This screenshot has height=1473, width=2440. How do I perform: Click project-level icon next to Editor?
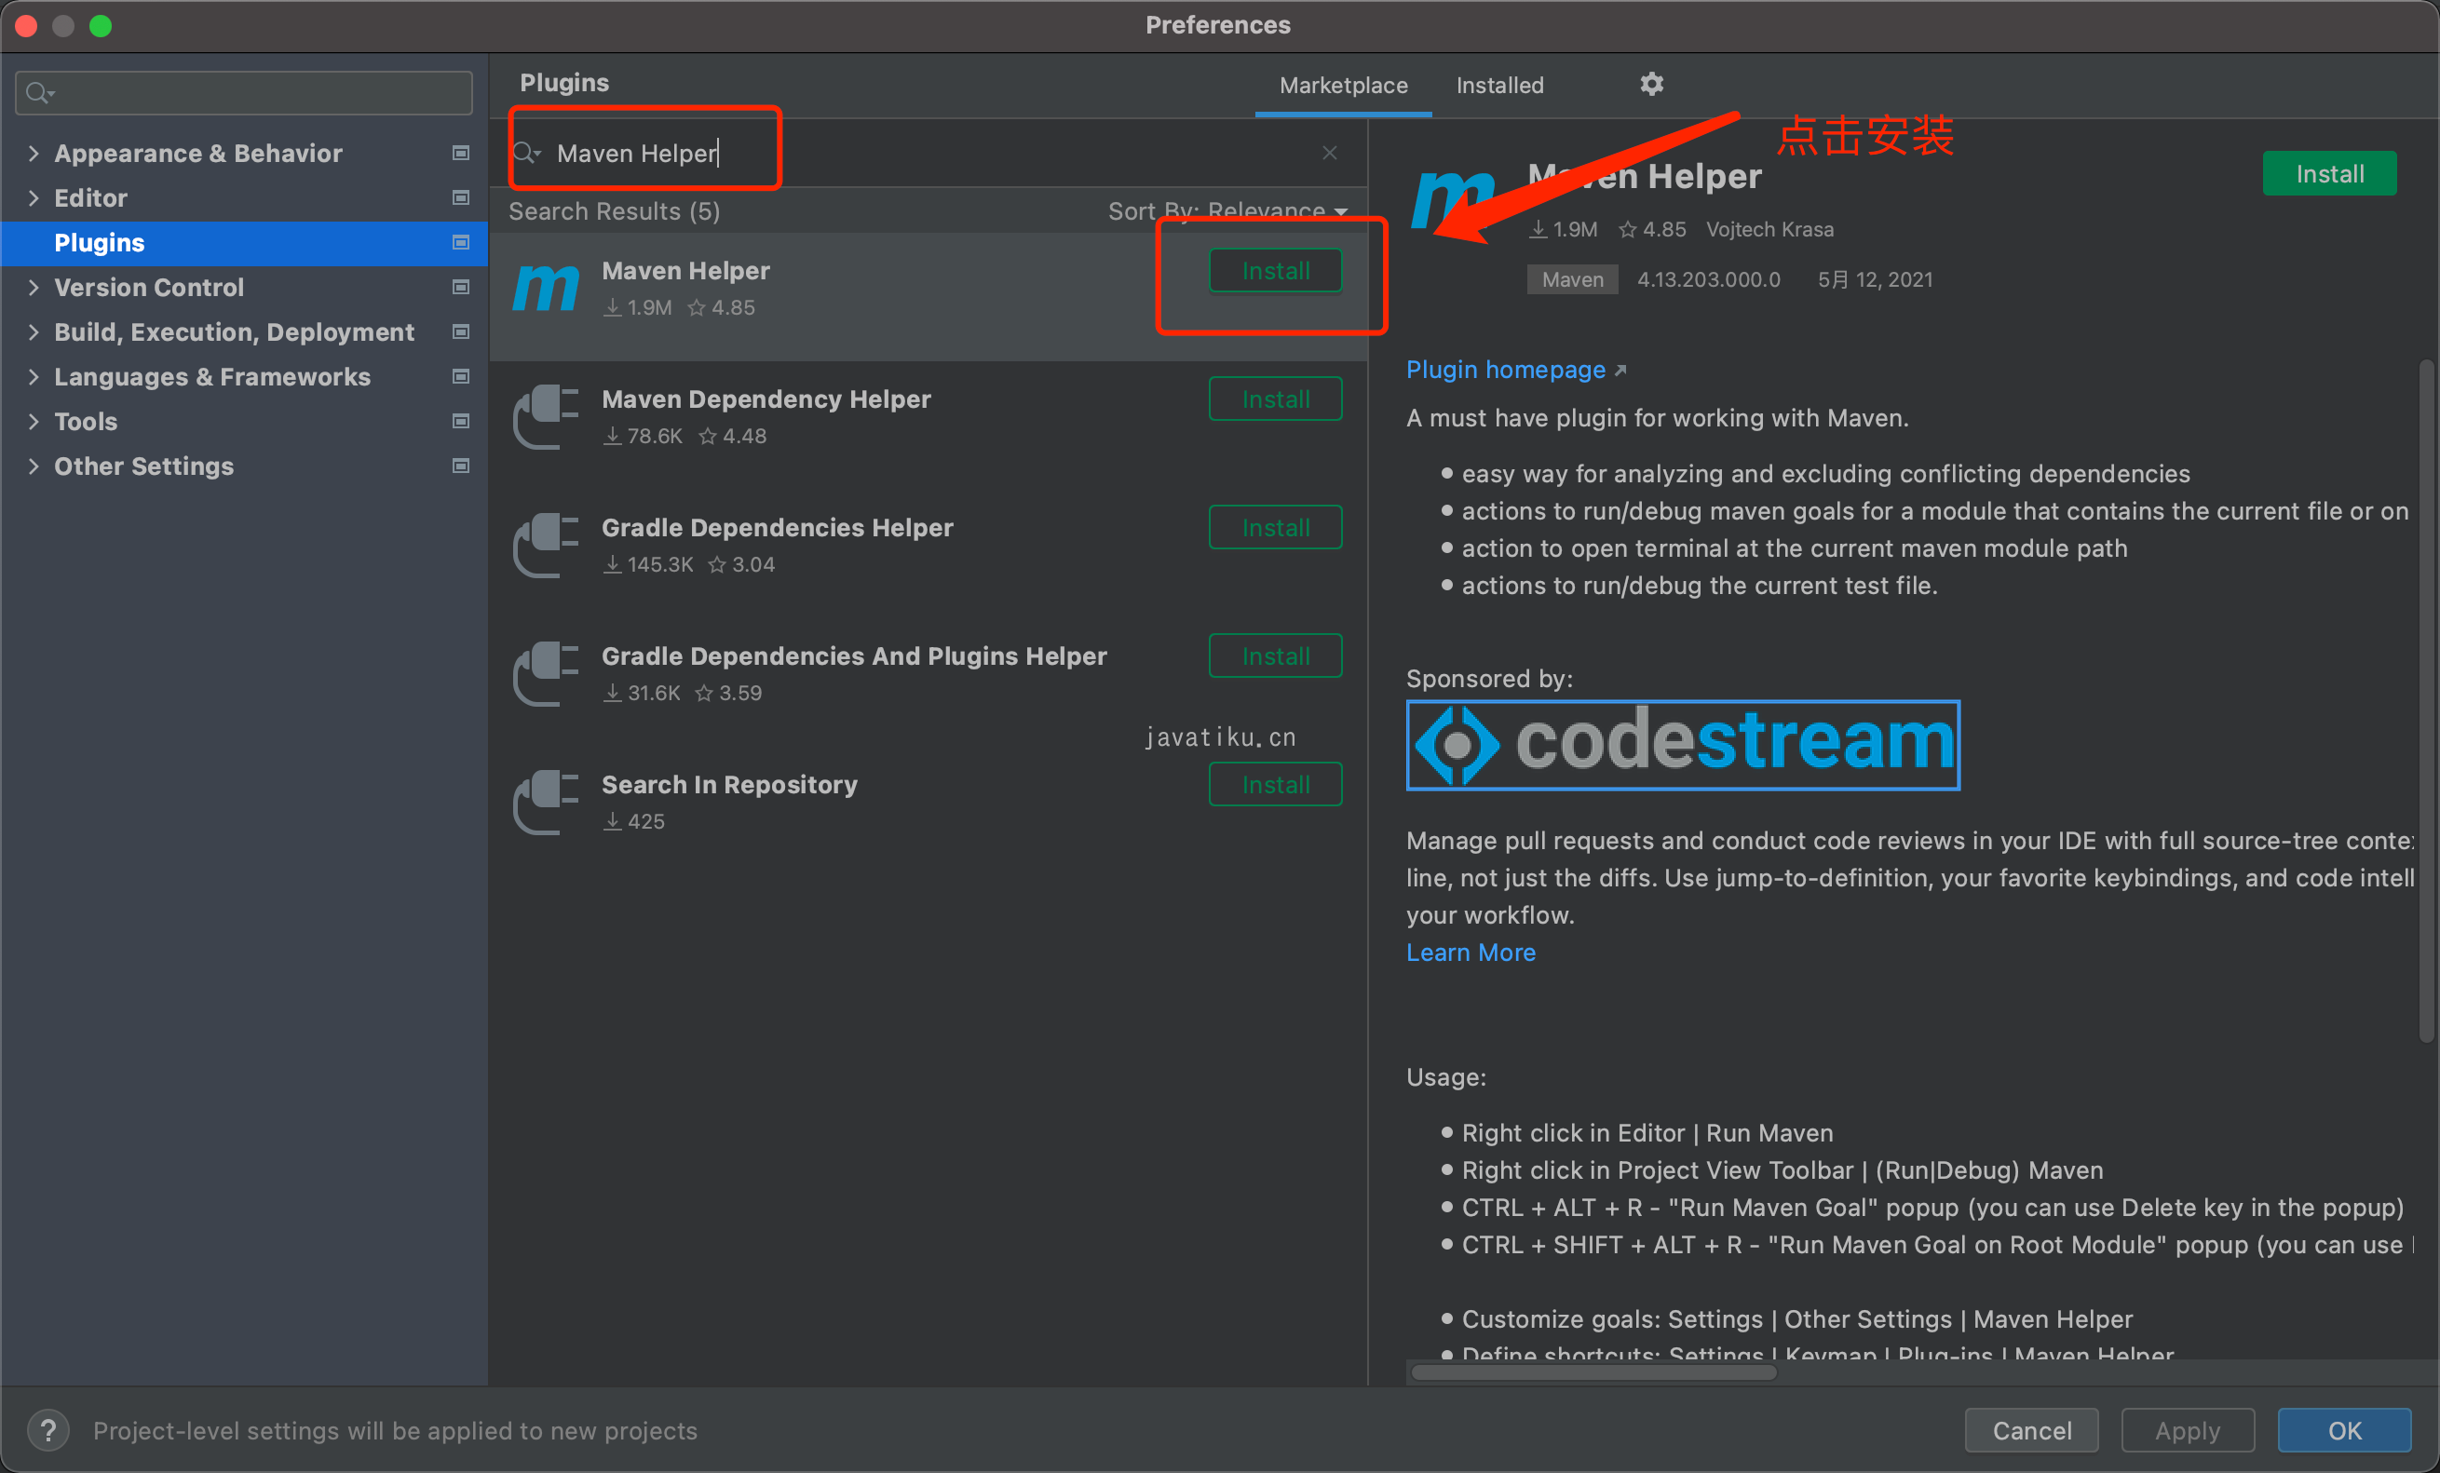[x=460, y=197]
